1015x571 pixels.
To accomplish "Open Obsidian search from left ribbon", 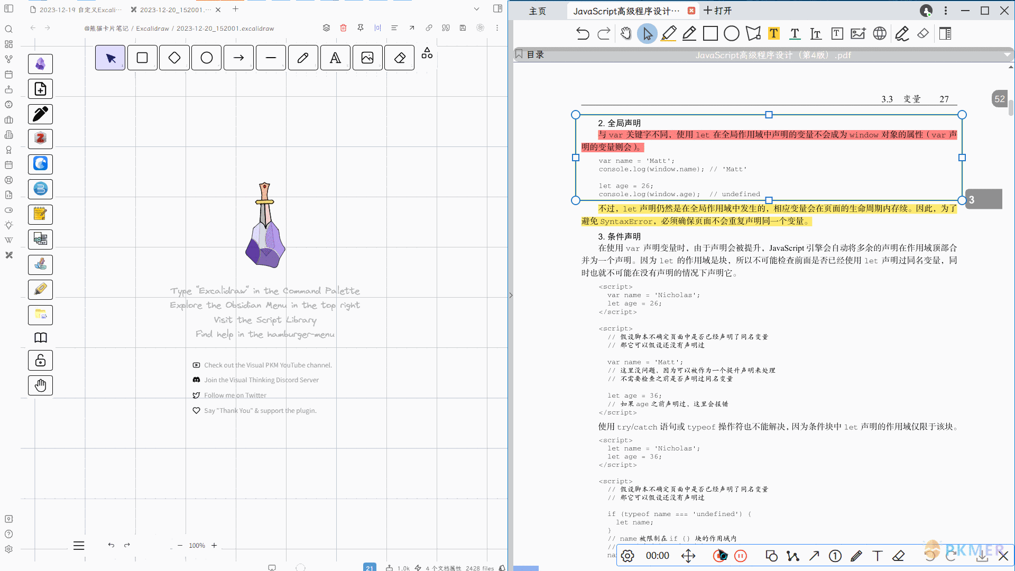I will (8, 29).
